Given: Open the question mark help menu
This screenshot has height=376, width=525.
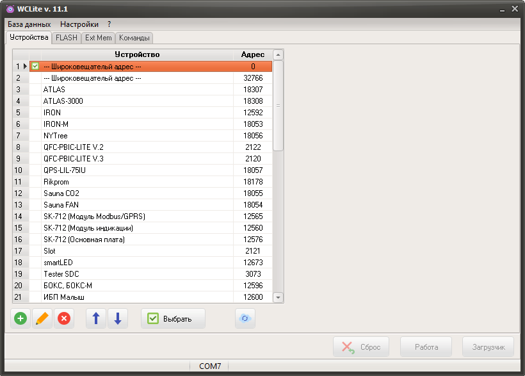Looking at the screenshot, I should point(109,24).
